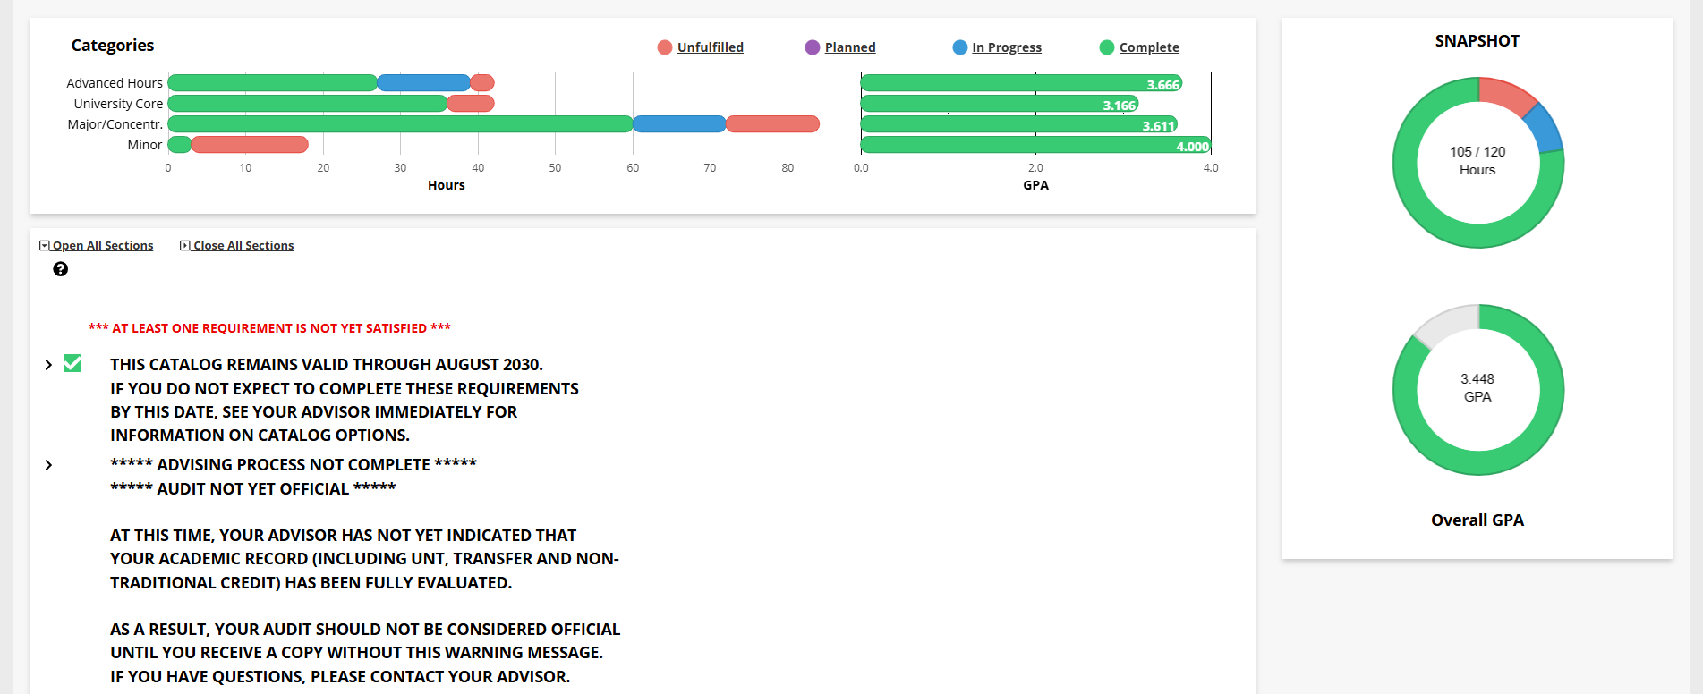Select the red Unfulfilled legend dot
The height and width of the screenshot is (694, 1703).
tap(664, 47)
